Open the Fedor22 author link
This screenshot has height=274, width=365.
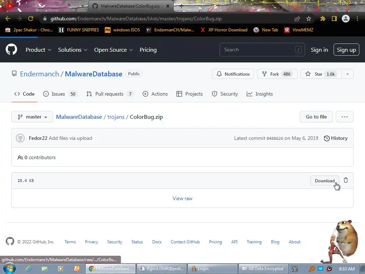(38, 138)
